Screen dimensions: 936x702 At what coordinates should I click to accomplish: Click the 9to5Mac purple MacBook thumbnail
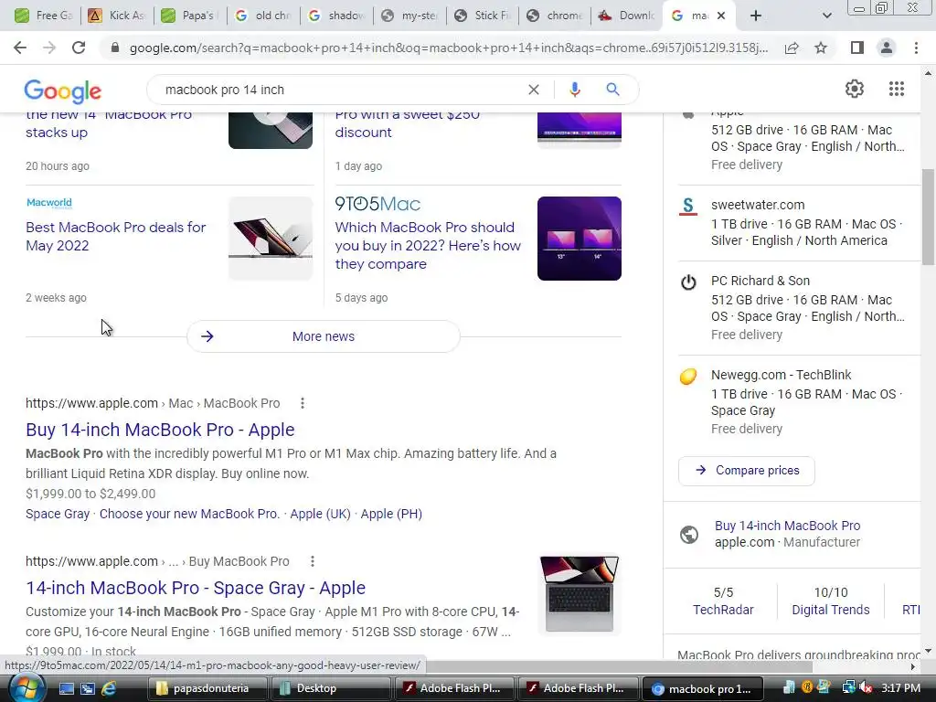[579, 239]
